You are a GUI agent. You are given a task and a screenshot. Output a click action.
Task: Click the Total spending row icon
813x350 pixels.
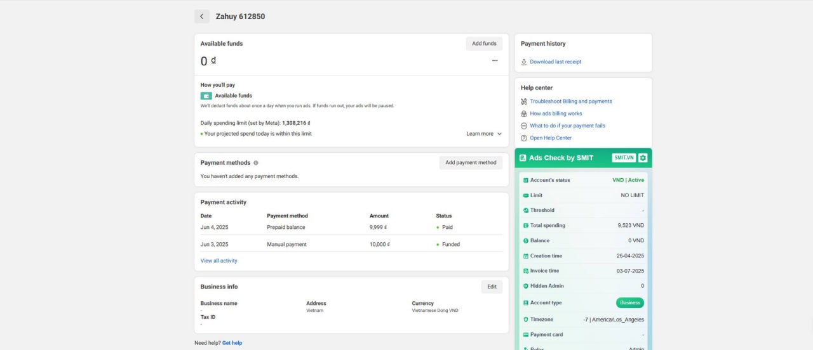526,226
